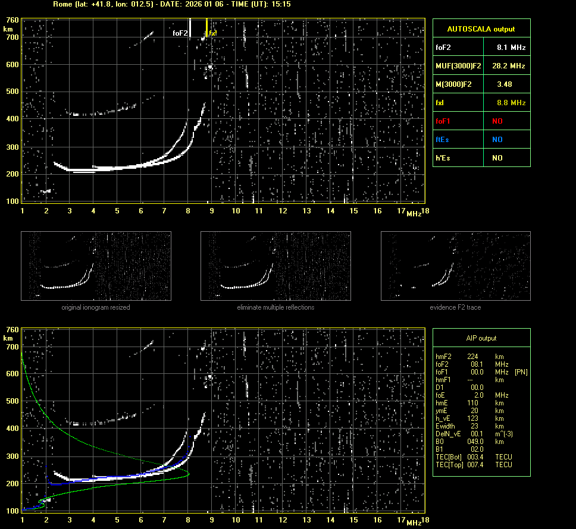Screen dimensions: 576x529
Task: Click the foF2 8.1 MHz value
Action: [x=511, y=47]
